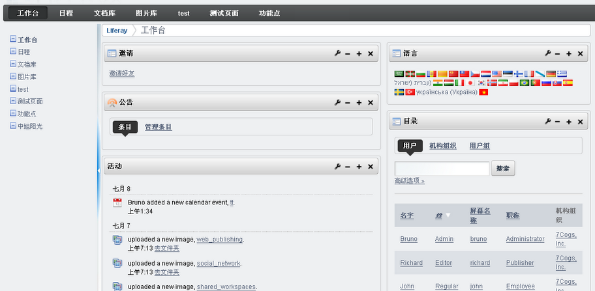Select the Czech Republic flag

(475, 74)
